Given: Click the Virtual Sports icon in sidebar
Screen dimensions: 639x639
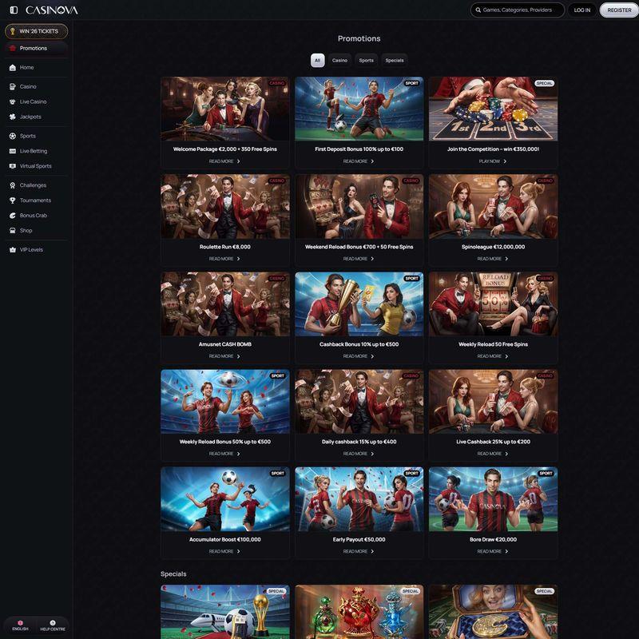Looking at the screenshot, I should pos(13,166).
